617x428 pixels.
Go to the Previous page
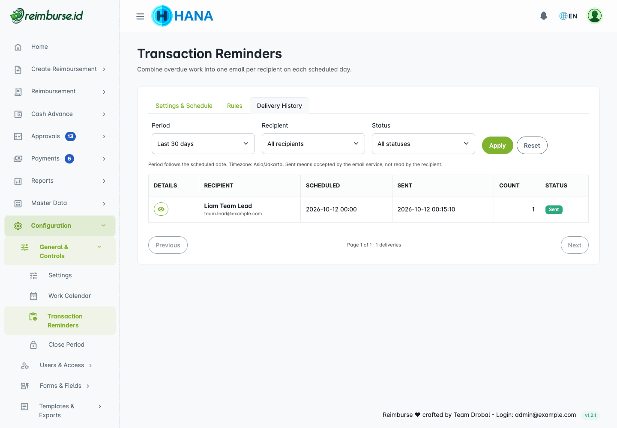168,245
